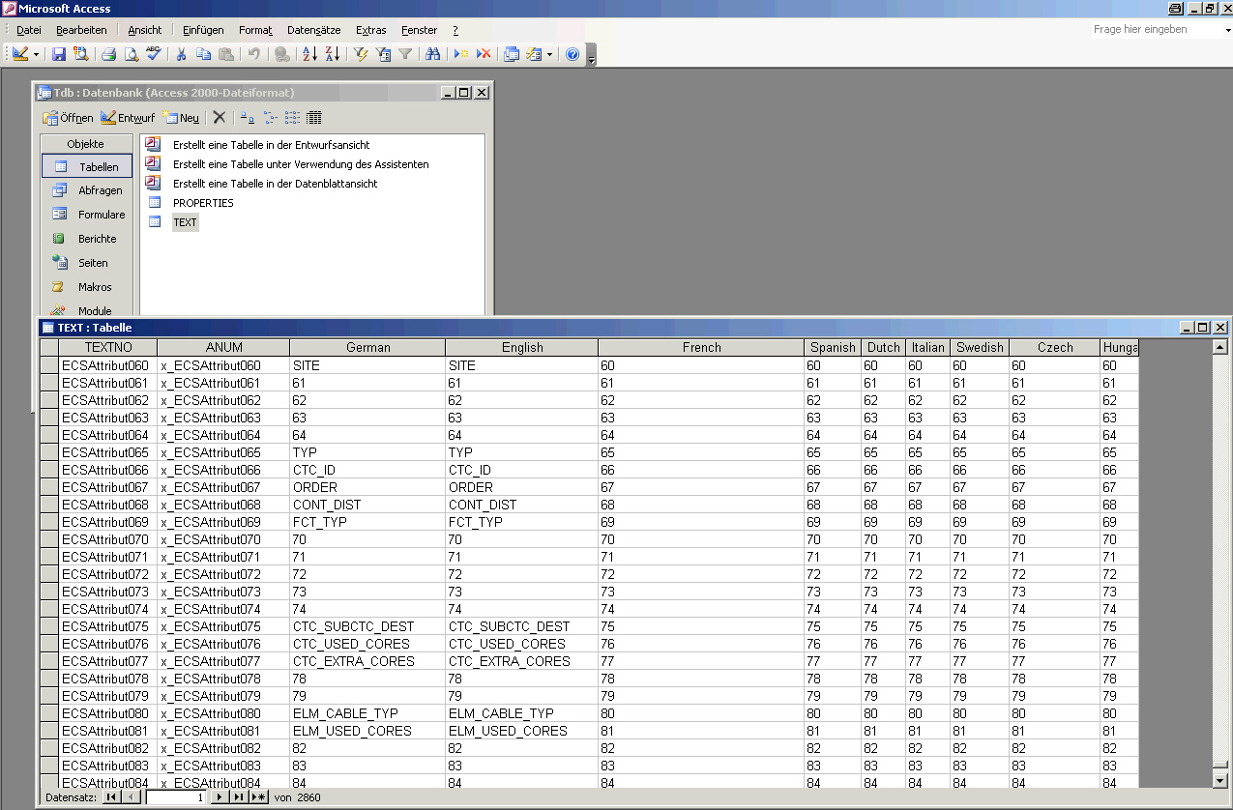Sort descending with the Z-A icon
Screen dimensions: 1233x810
tap(332, 54)
